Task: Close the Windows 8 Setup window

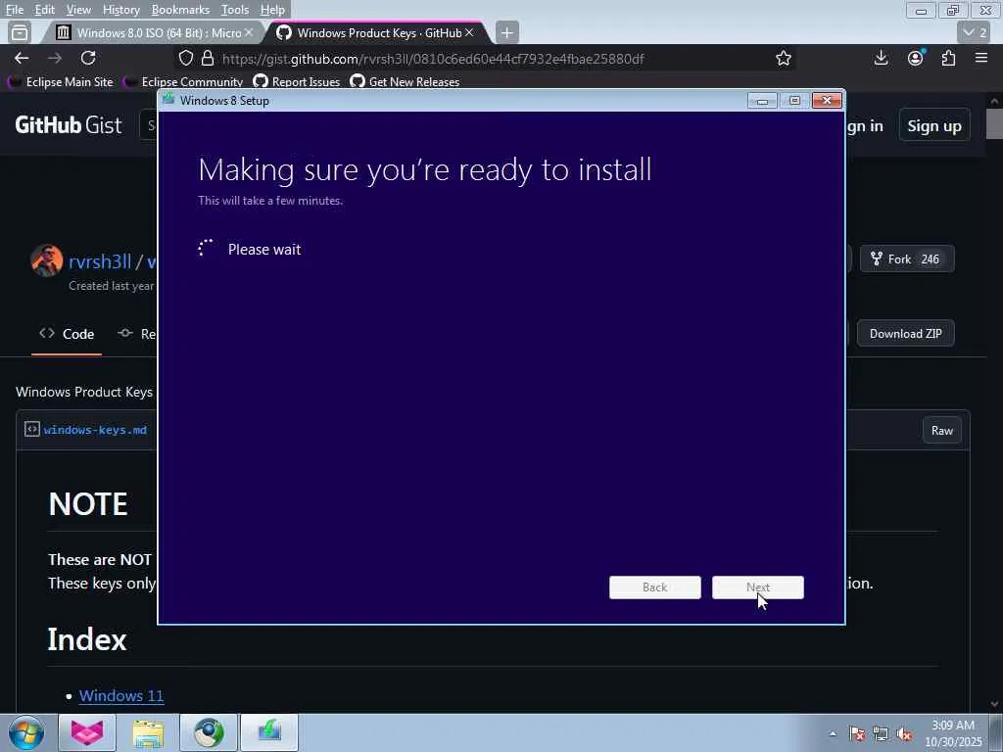Action: click(x=827, y=101)
